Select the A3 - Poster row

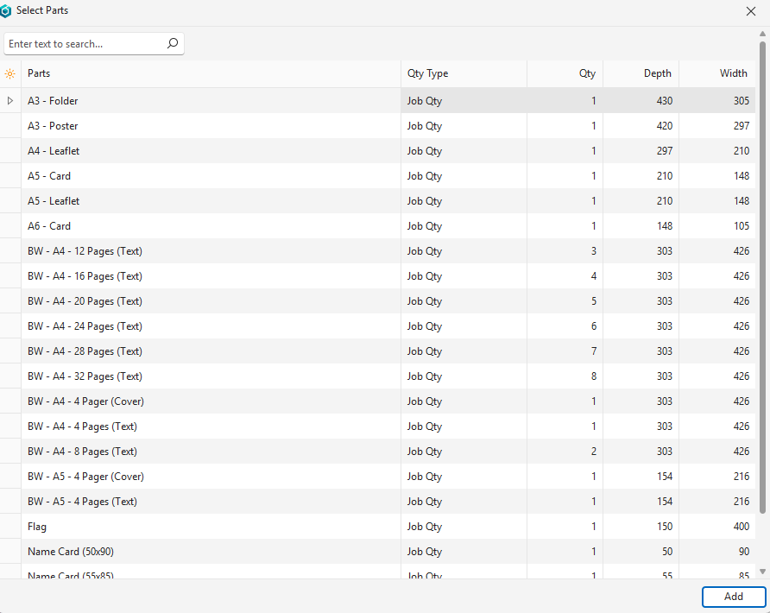click(x=211, y=126)
